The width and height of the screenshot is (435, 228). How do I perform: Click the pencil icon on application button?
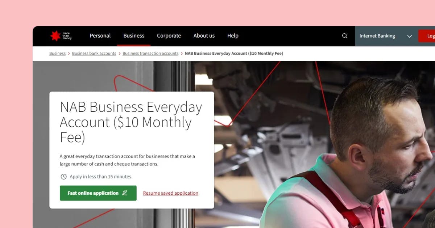point(125,193)
